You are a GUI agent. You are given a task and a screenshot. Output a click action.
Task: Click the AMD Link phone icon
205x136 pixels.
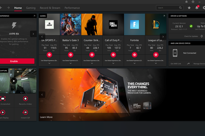(x=175, y=53)
